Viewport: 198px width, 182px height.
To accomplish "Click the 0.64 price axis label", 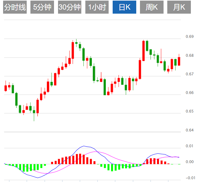I will (190, 130).
